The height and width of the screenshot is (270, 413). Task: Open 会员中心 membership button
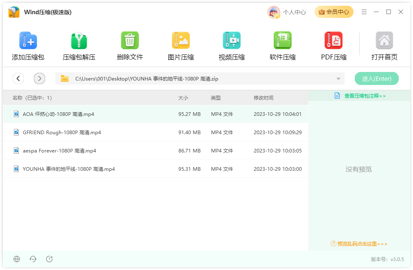[334, 12]
